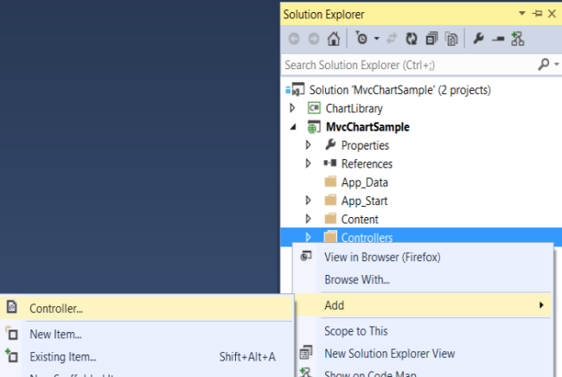Collapse All items in Solution Explorer
This screenshot has width=562, height=377.
coord(431,38)
